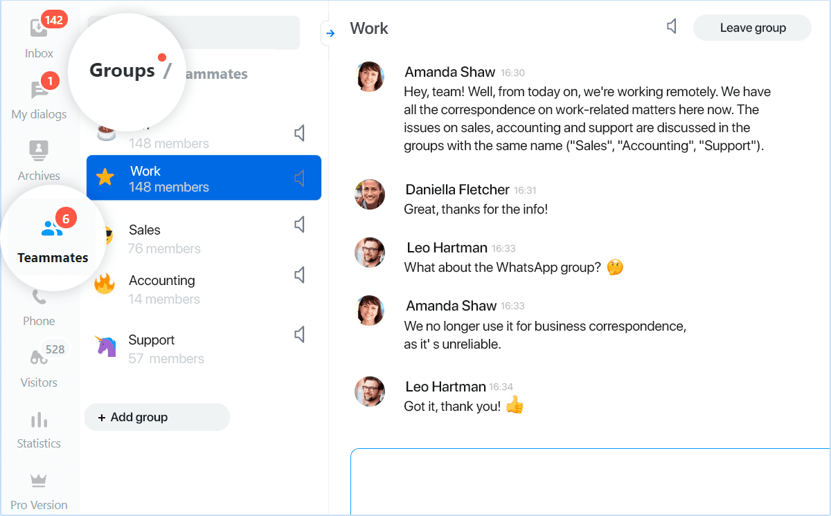Open the Archives section

pos(38,156)
